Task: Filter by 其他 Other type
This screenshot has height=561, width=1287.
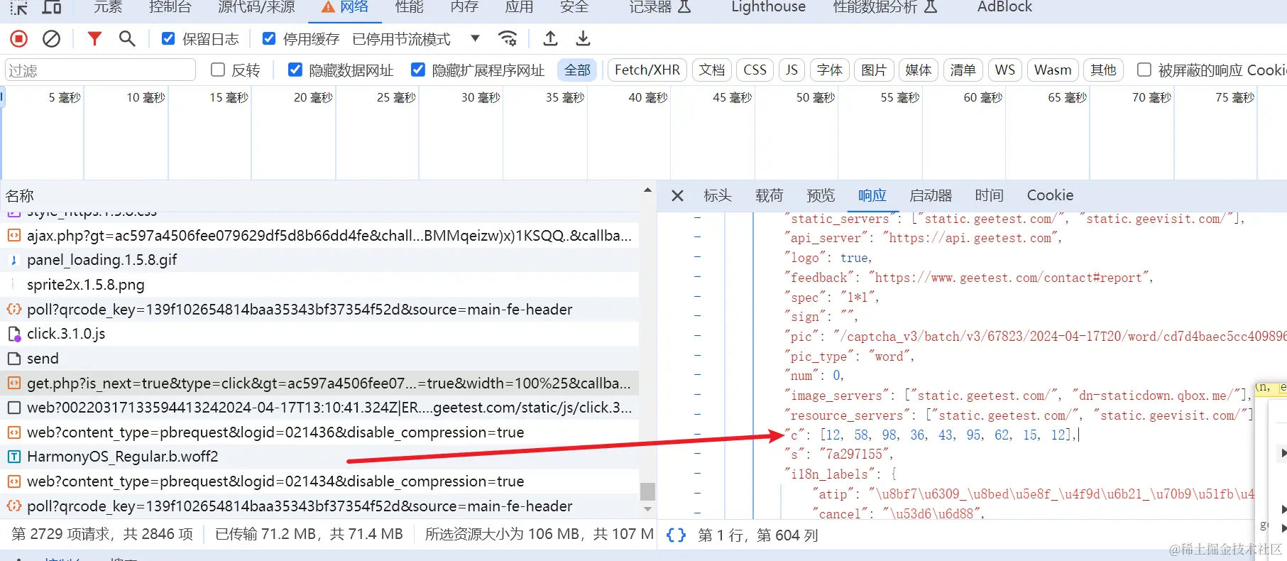Action: point(1103,70)
